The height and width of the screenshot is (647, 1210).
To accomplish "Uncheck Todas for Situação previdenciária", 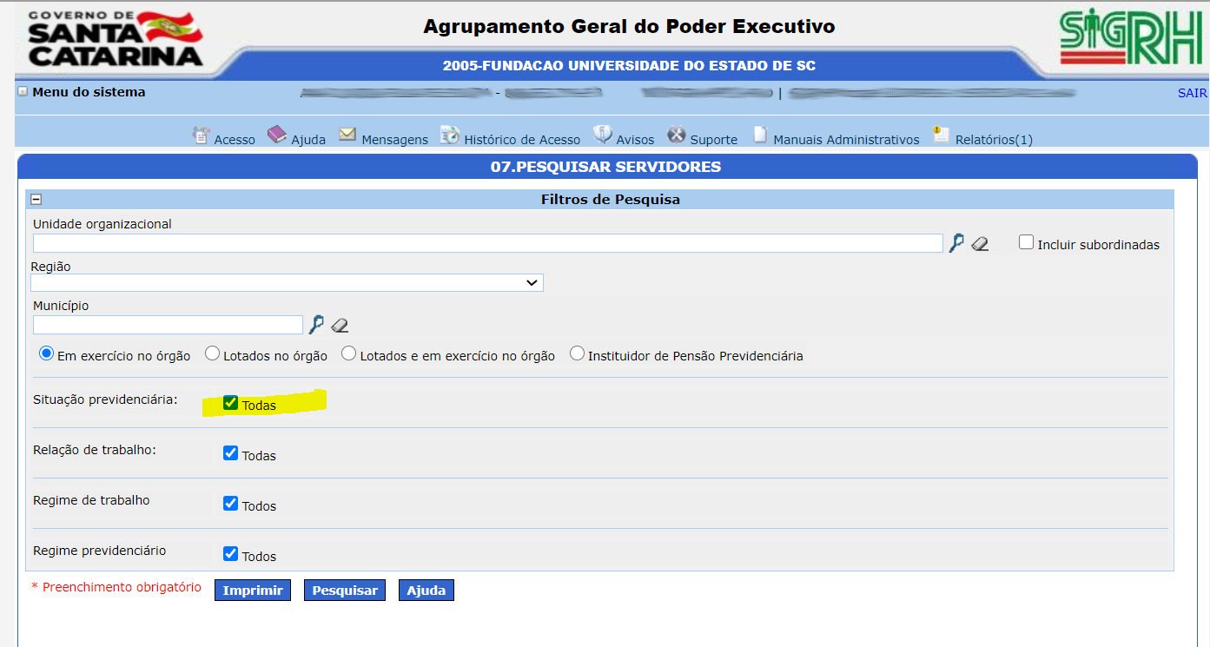I will pyautogui.click(x=230, y=403).
